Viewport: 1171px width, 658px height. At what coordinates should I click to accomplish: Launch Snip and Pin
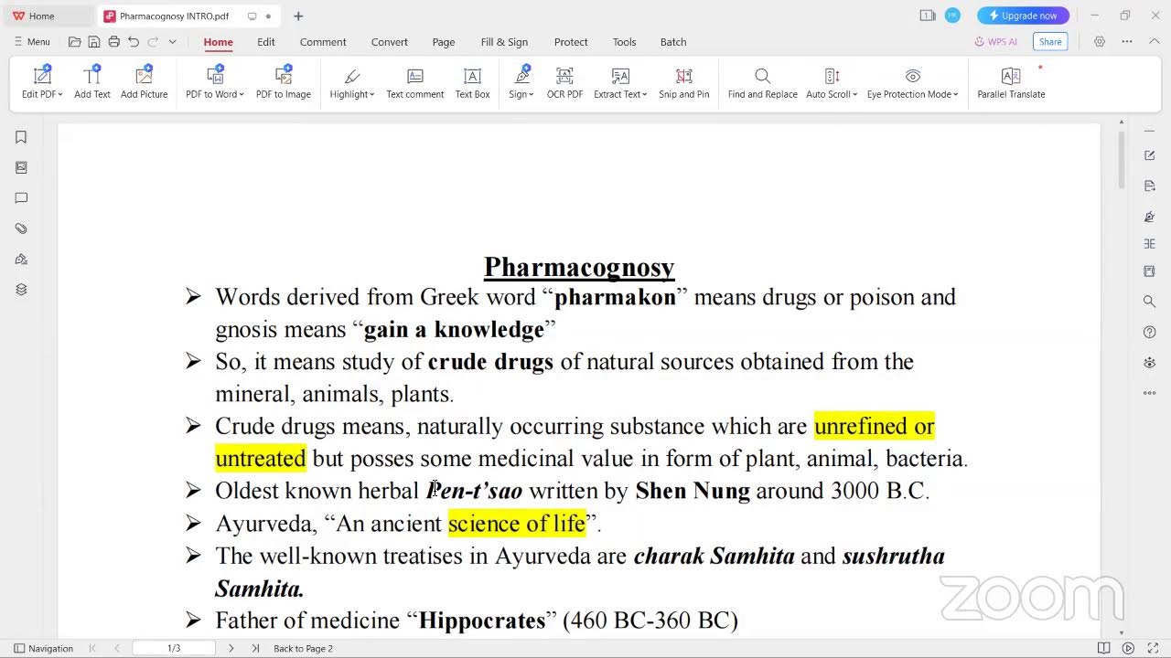[x=683, y=82]
